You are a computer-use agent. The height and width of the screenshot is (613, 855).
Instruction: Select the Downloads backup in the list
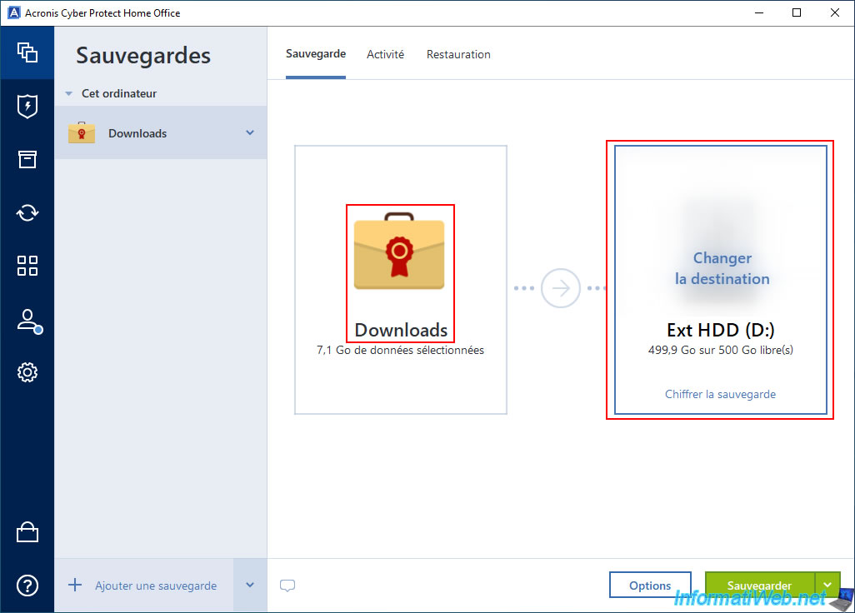tap(161, 133)
